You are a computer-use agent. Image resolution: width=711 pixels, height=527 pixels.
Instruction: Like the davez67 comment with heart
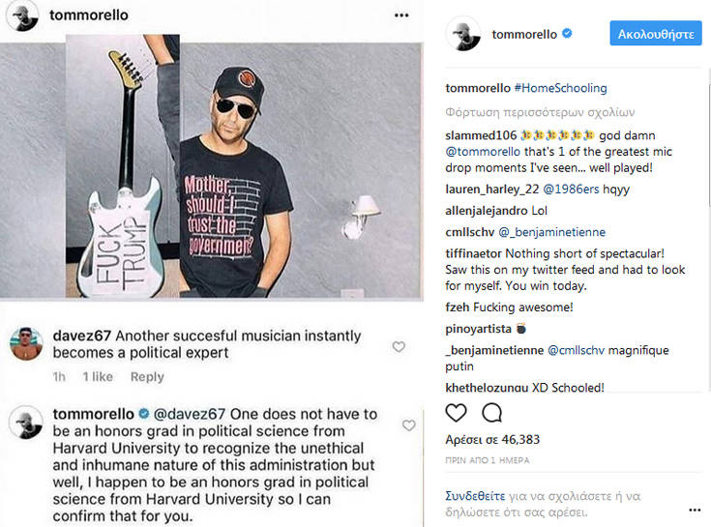(399, 347)
